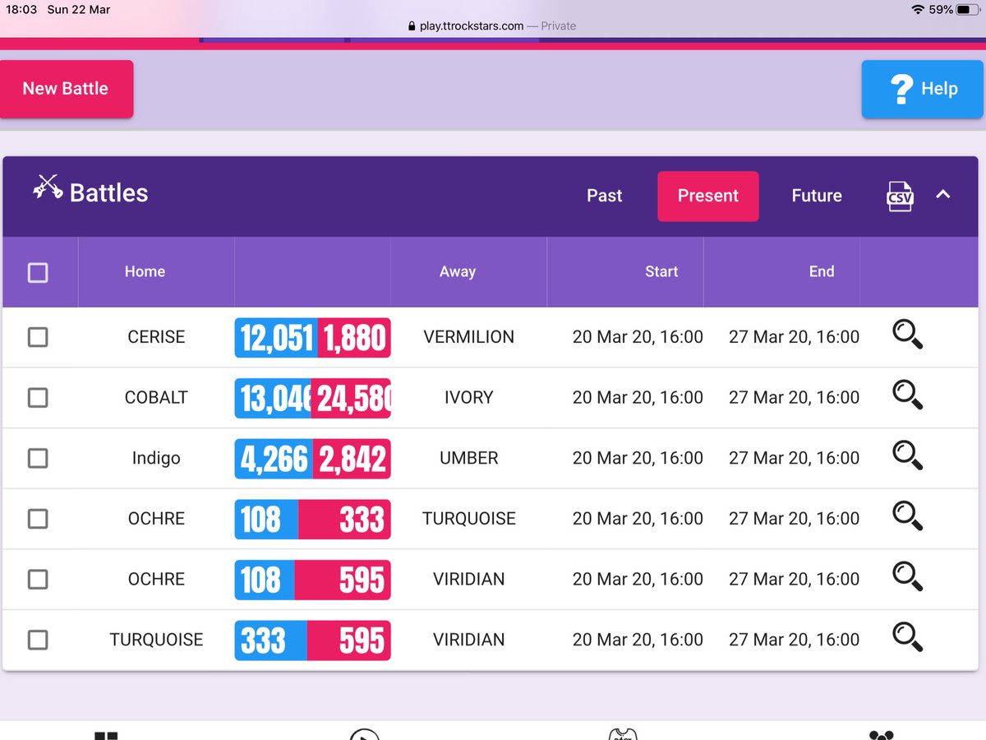Tap the padlock icon in address bar
Screen dimensions: 986x740
[412, 26]
